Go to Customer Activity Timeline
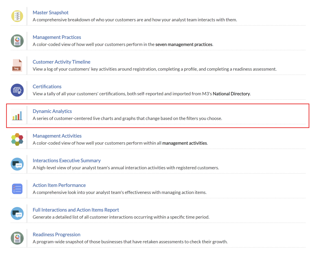 61,62
